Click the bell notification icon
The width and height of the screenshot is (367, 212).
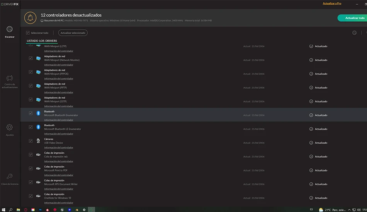30,18
